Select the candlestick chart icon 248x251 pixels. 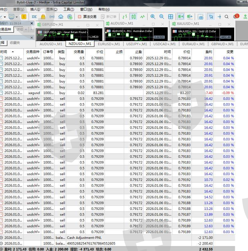click(134, 17)
